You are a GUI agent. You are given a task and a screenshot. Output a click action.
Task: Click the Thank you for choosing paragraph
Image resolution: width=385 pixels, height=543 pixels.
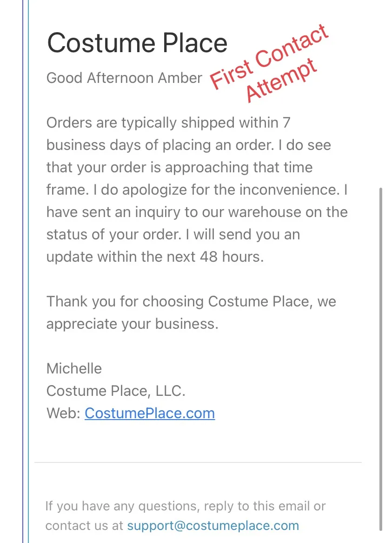pos(191,312)
